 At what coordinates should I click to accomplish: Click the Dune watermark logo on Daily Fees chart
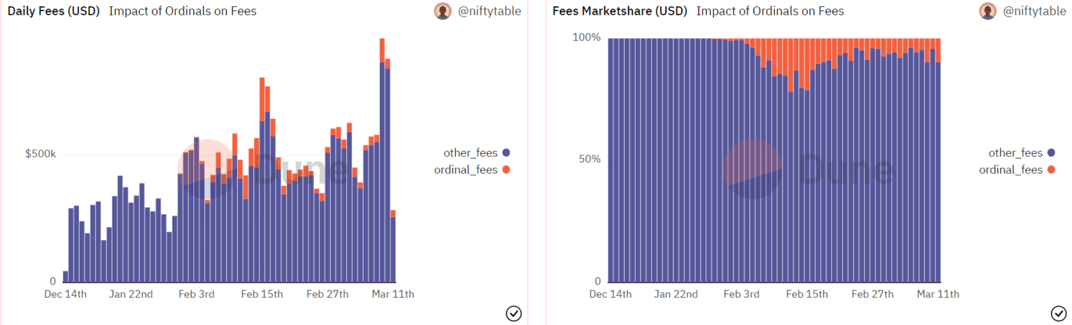pyautogui.click(x=206, y=169)
